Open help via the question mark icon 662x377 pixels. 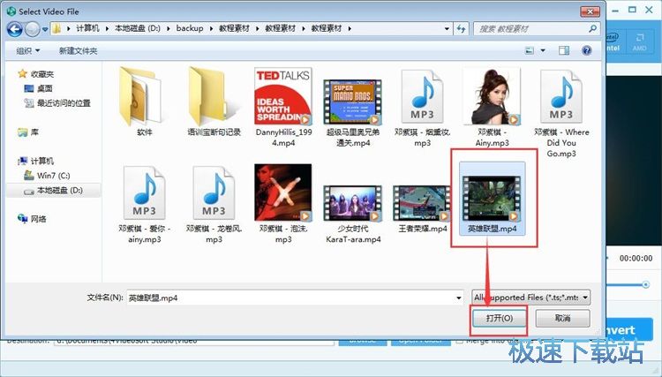[x=586, y=50]
